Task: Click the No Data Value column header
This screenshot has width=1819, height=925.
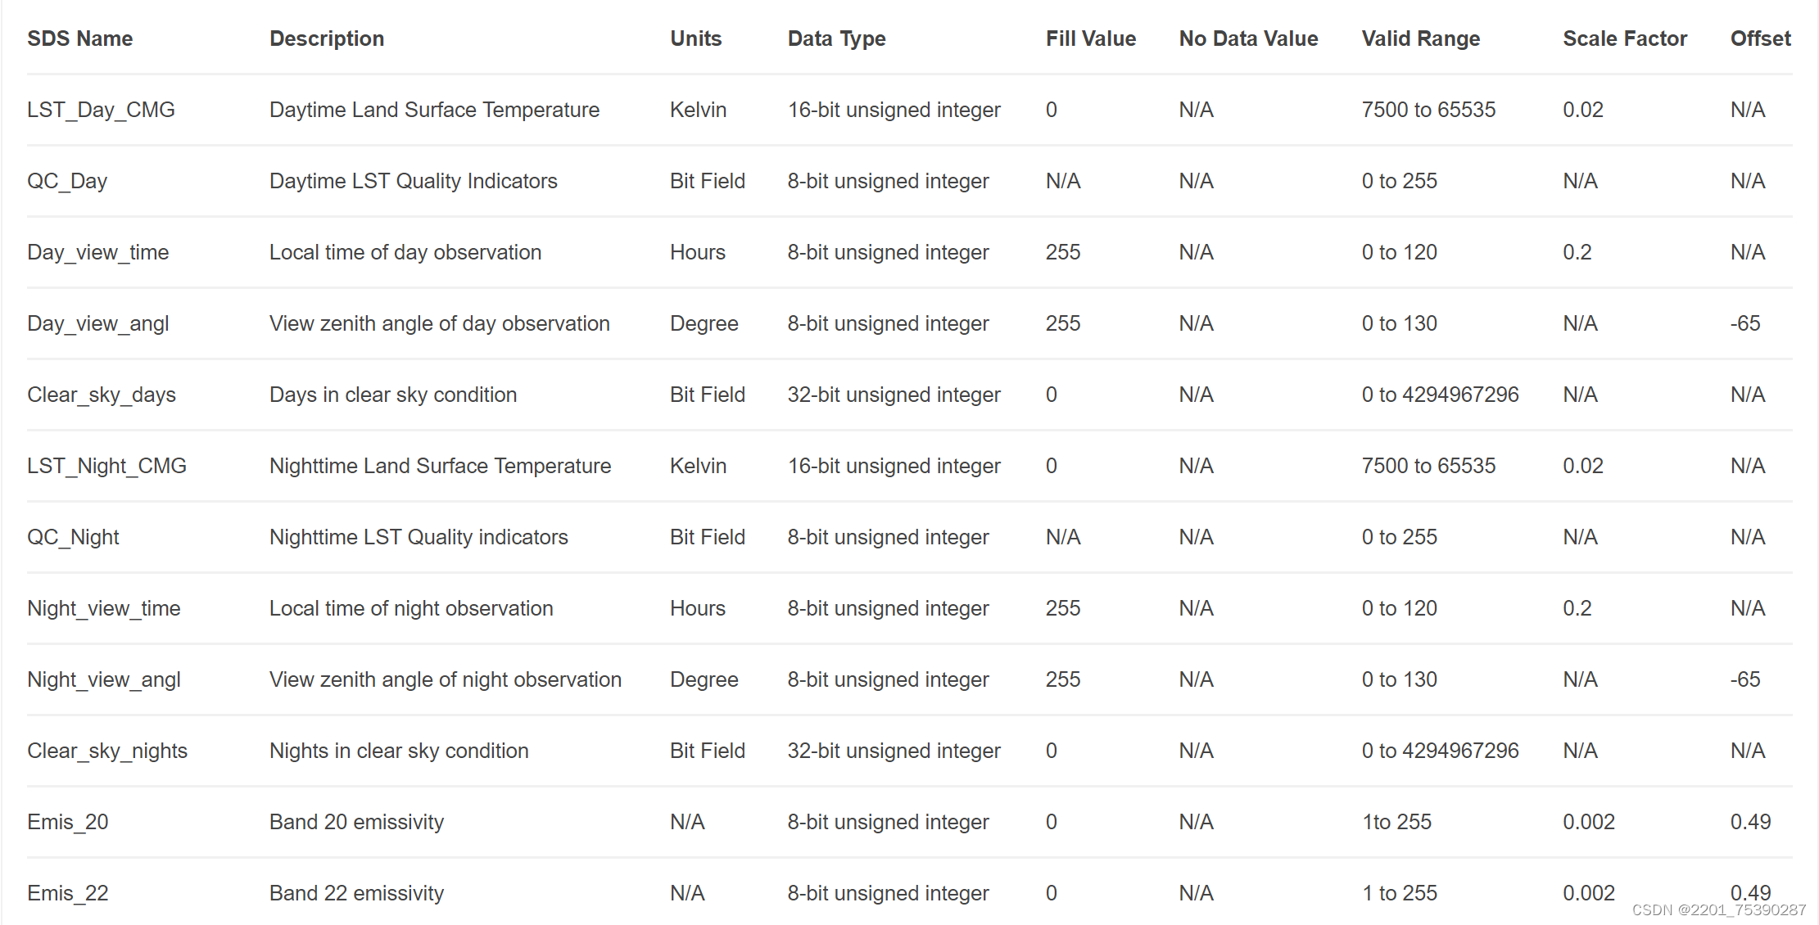Action: [x=1248, y=38]
